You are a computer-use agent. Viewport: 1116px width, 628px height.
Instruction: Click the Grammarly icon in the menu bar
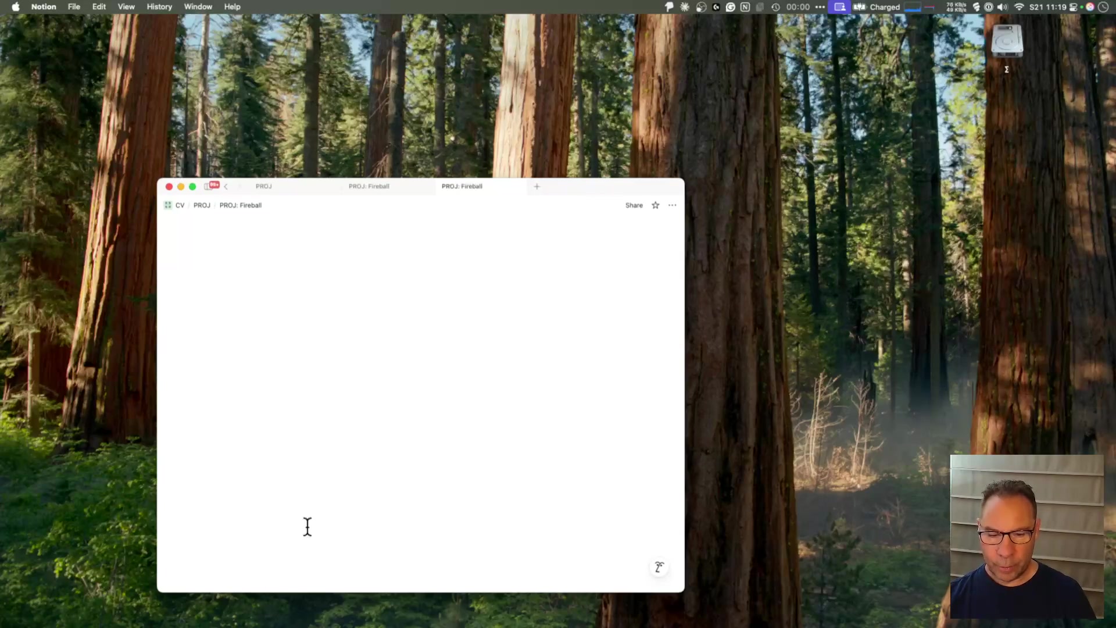click(730, 7)
